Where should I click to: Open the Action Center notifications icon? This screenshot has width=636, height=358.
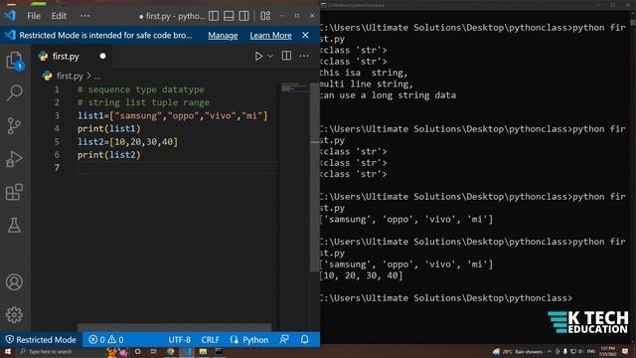tap(625, 351)
